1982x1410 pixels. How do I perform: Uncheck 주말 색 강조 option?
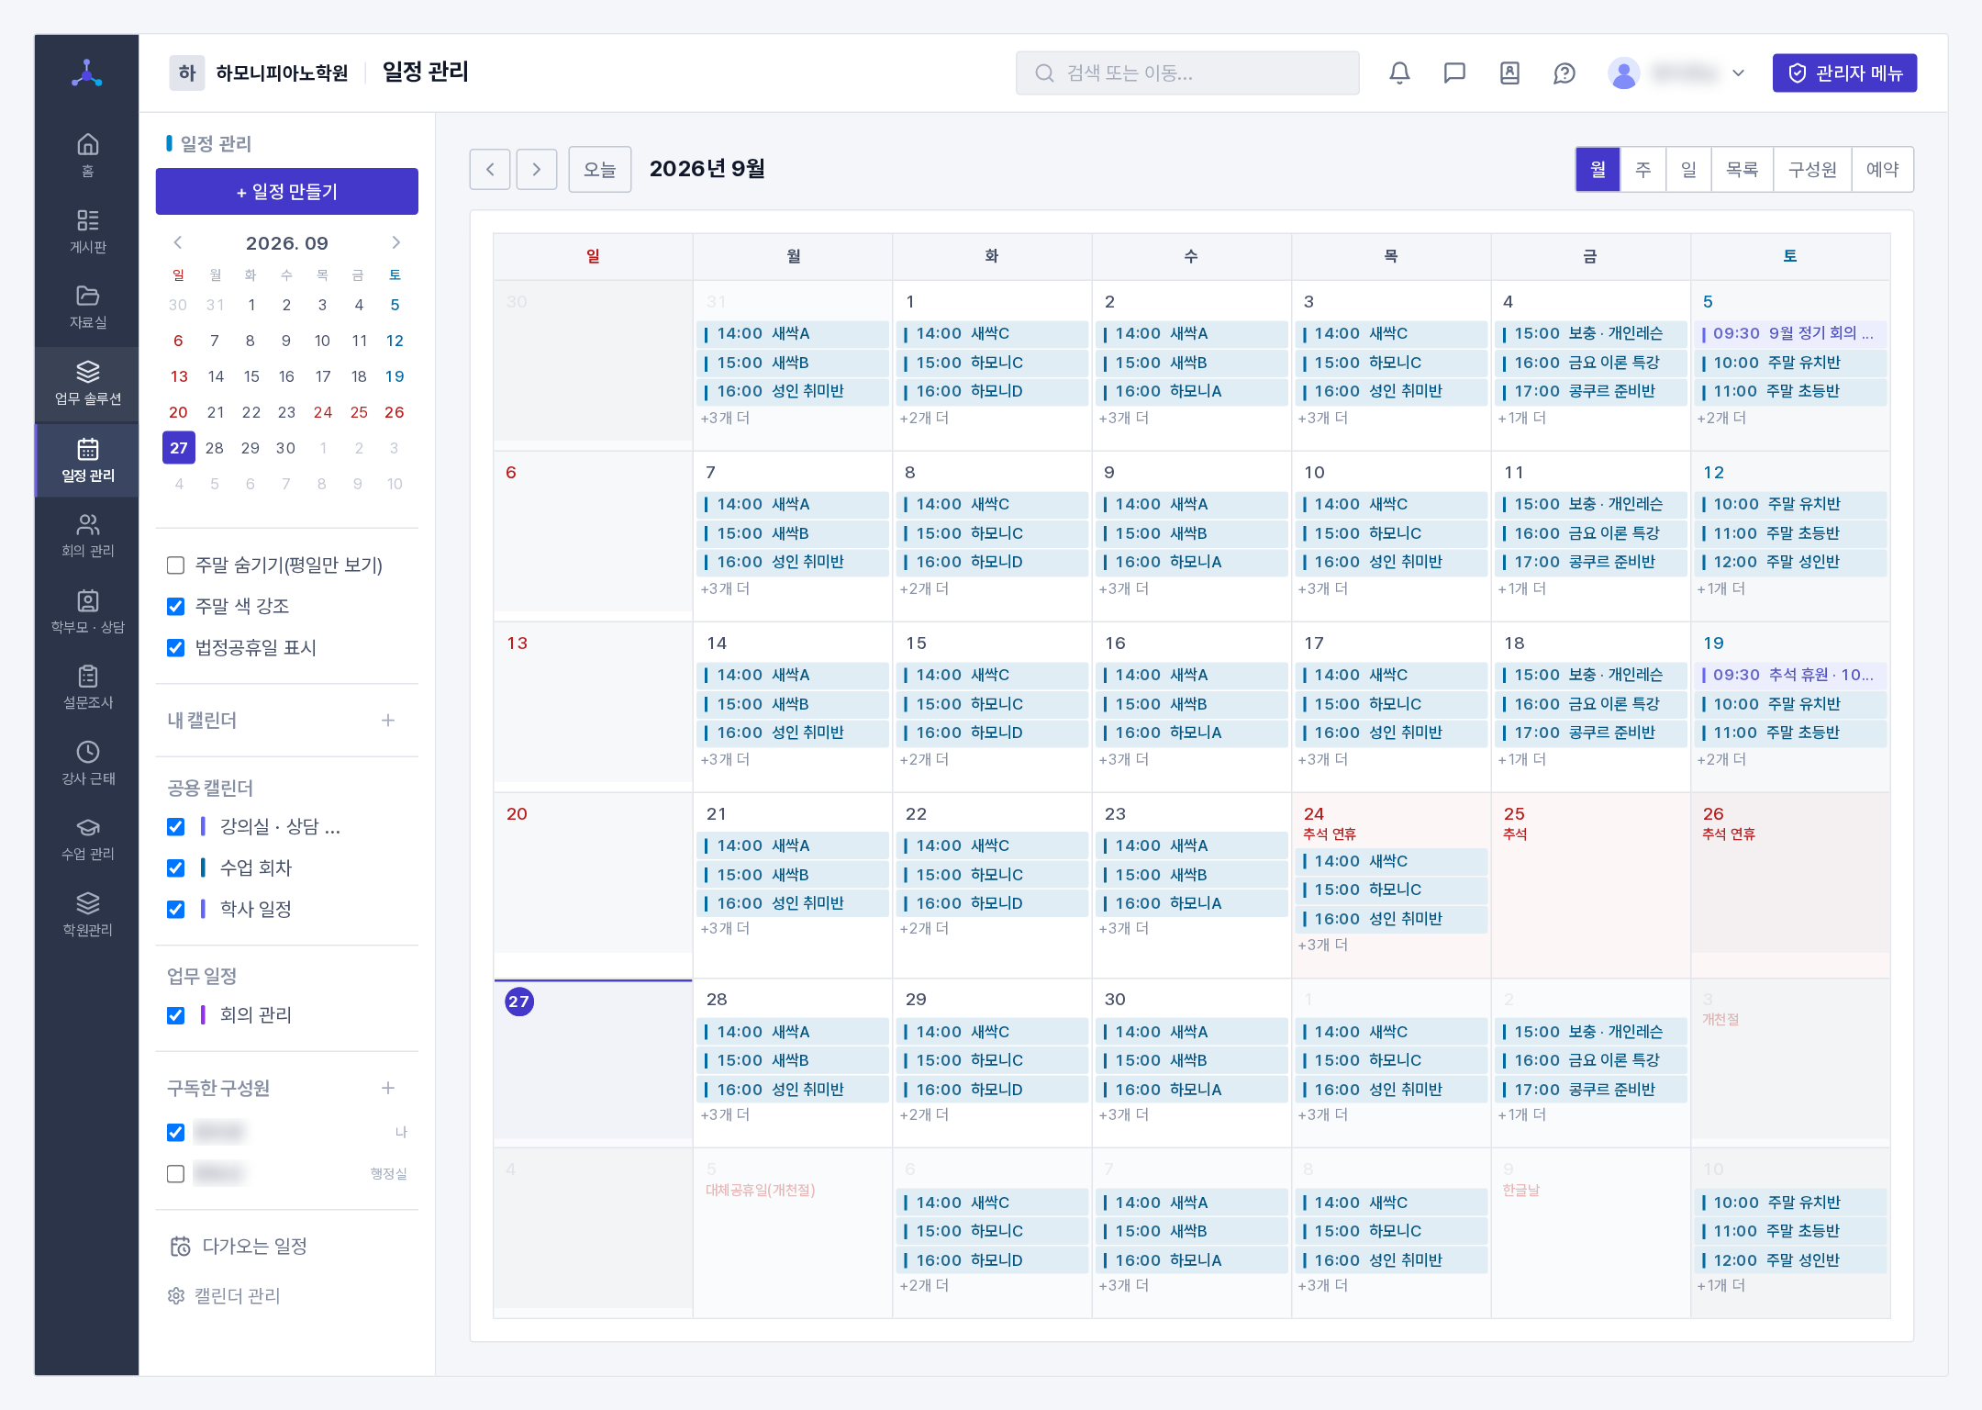176,607
